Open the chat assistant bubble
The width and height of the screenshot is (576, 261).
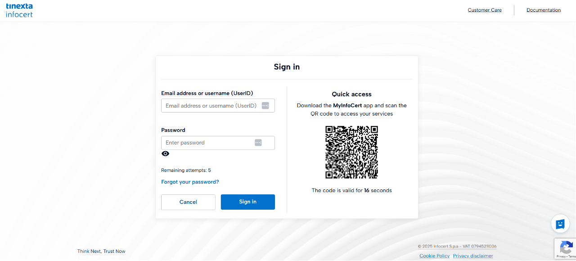coord(560,224)
